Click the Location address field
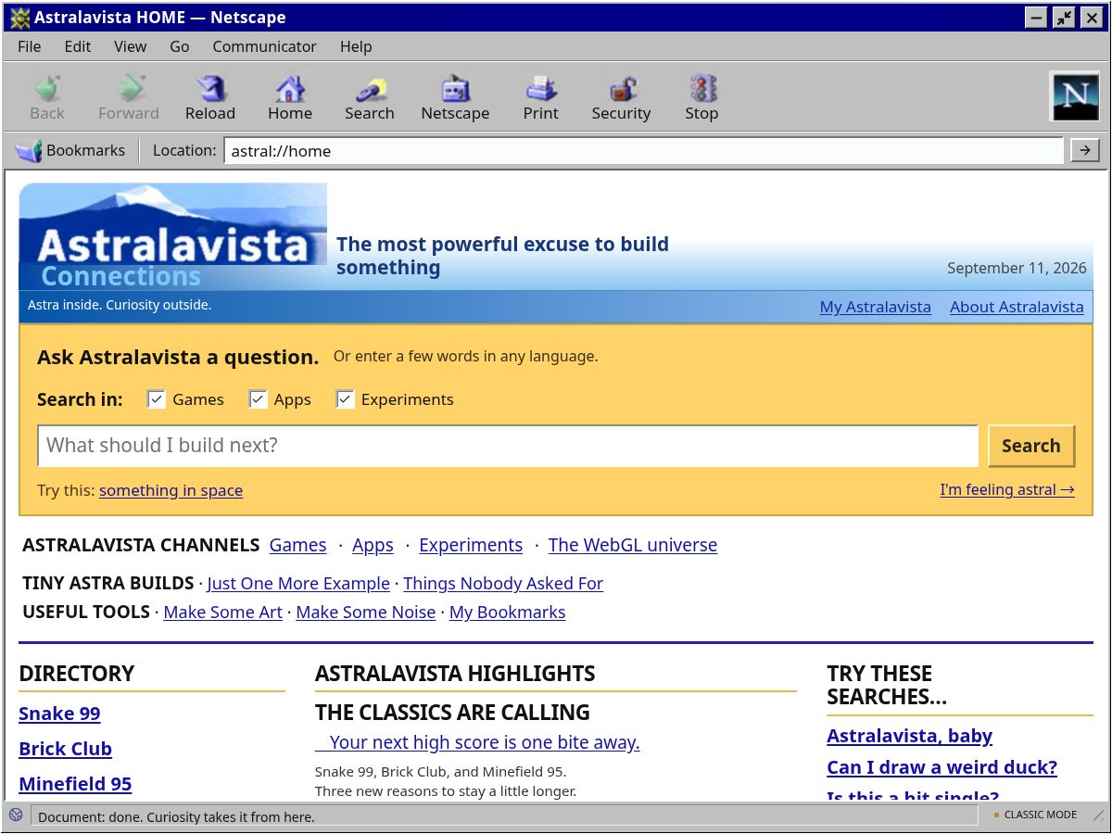Image resolution: width=1112 pixels, height=834 pixels. [644, 151]
